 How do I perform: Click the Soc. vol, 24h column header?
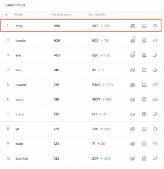(97, 14)
